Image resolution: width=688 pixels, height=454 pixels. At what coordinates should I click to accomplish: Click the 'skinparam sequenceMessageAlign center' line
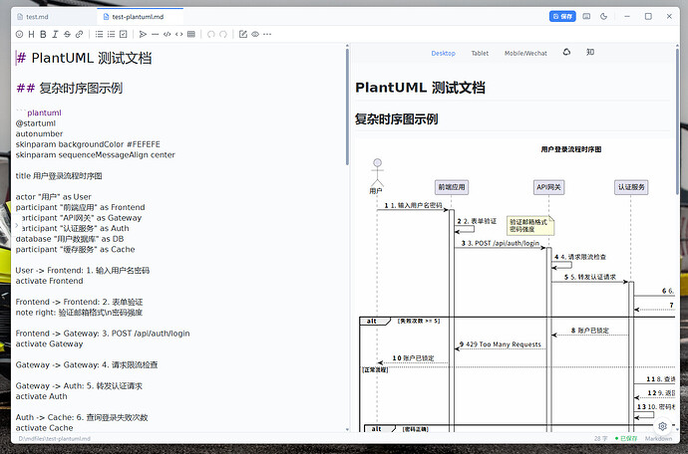[95, 154]
